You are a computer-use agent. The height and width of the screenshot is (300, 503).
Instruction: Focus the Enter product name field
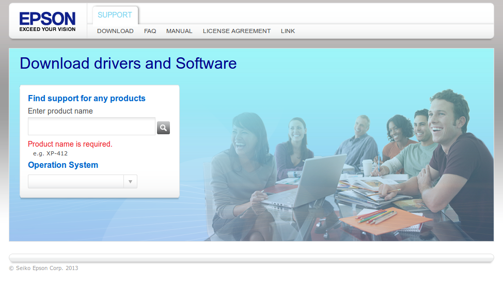click(x=91, y=127)
